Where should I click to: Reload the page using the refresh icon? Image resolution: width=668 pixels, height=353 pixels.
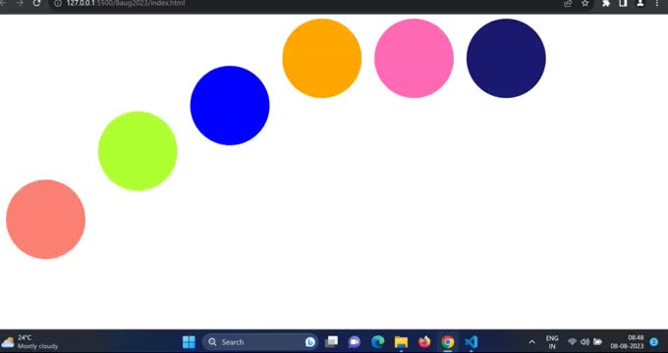pos(36,3)
